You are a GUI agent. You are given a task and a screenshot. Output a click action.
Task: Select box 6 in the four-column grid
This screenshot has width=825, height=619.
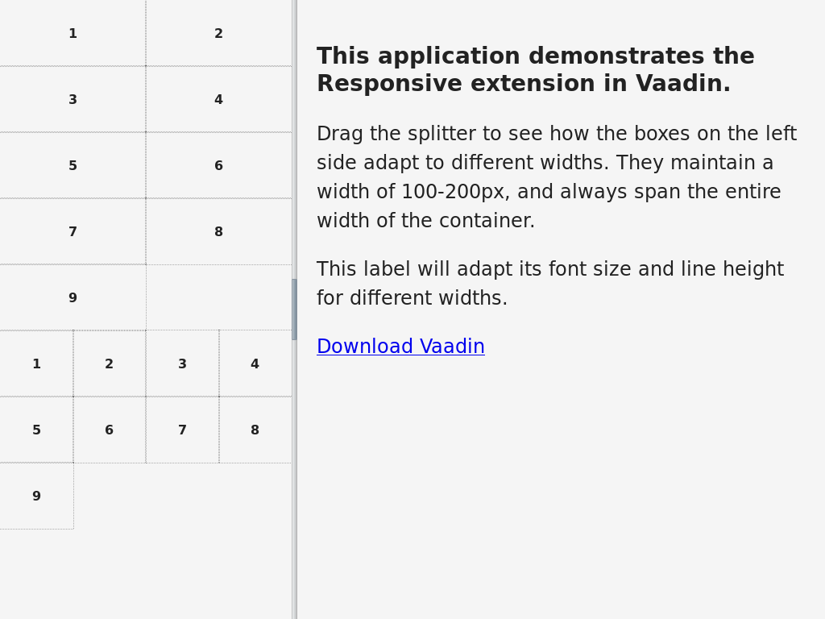pos(110,430)
